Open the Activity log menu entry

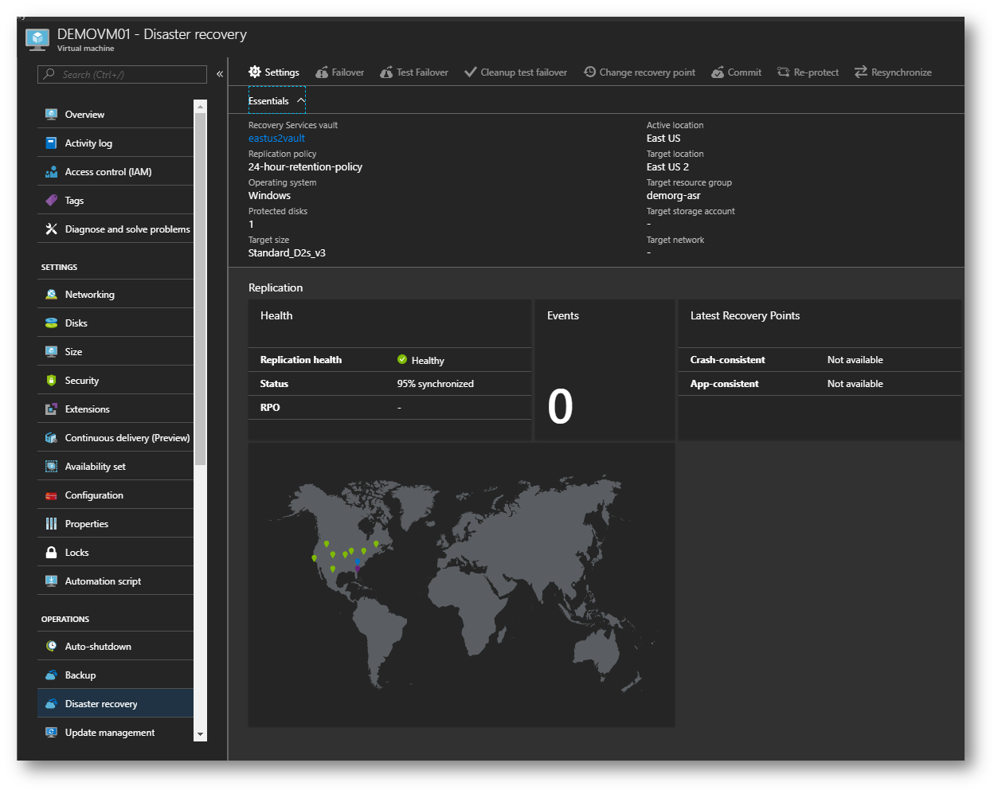pos(115,143)
